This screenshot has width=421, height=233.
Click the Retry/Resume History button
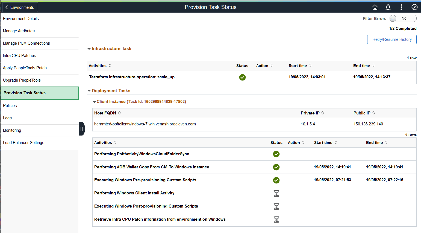pos(392,39)
